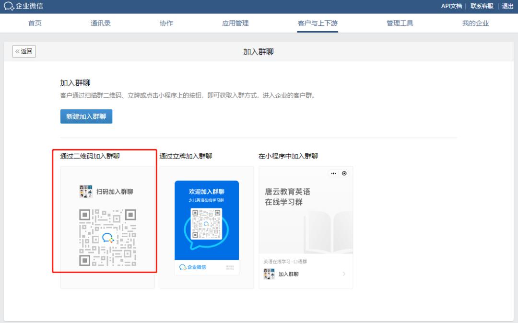The image size is (518, 323).
Task: Click 退出 to log out
Action: pos(508,7)
